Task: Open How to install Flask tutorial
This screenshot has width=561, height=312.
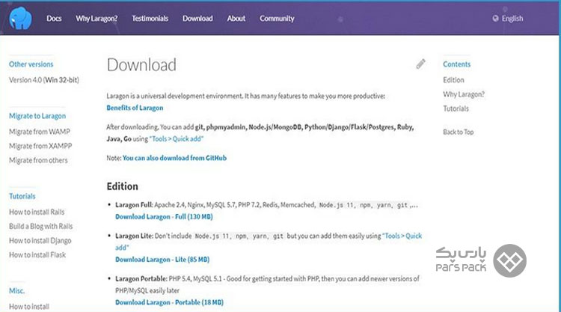Action: pyautogui.click(x=37, y=254)
